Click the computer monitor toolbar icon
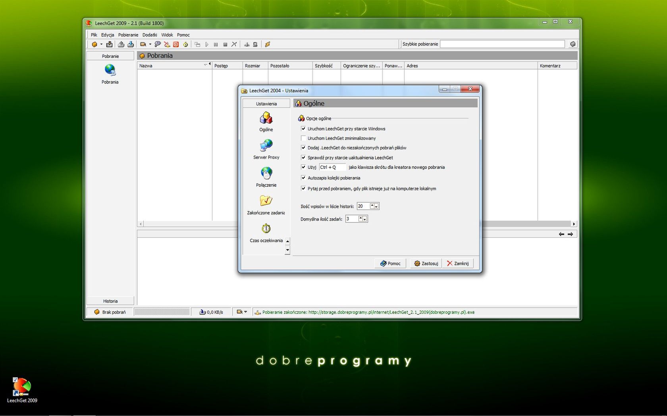The height and width of the screenshot is (416, 667). point(255,44)
